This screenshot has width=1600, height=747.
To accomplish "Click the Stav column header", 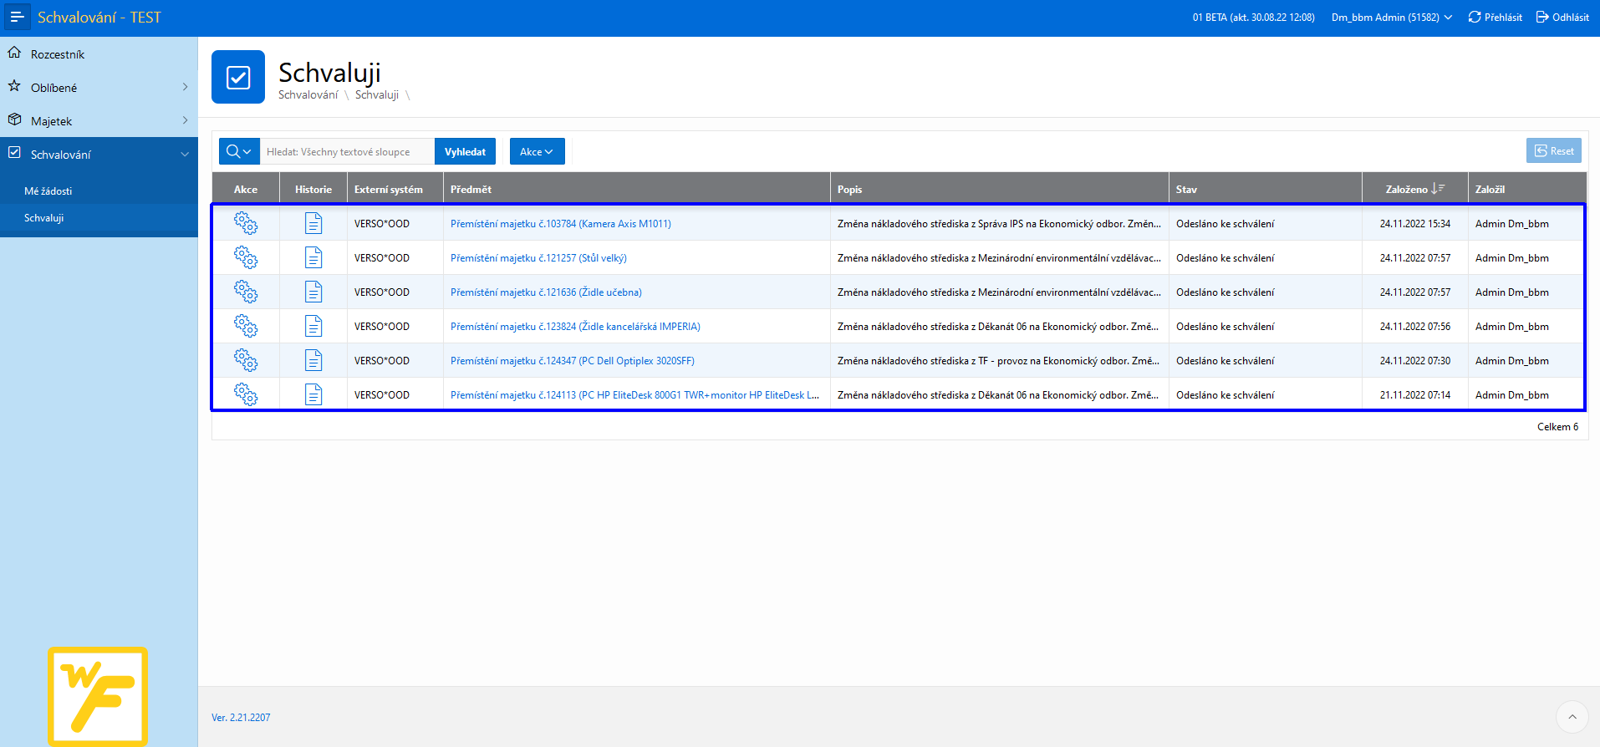I will pos(1266,189).
